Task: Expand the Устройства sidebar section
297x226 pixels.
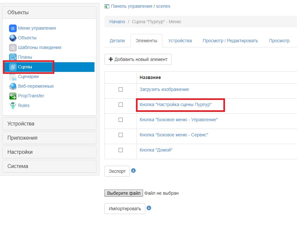Action: 49,123
